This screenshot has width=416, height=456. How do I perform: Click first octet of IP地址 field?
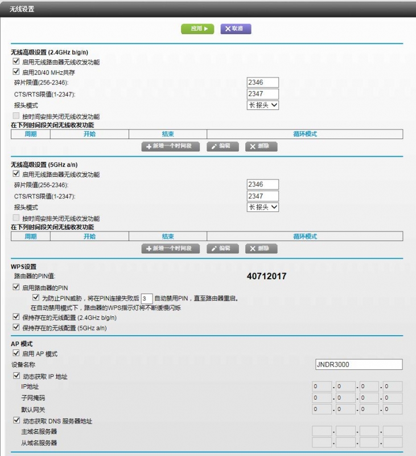(322, 386)
